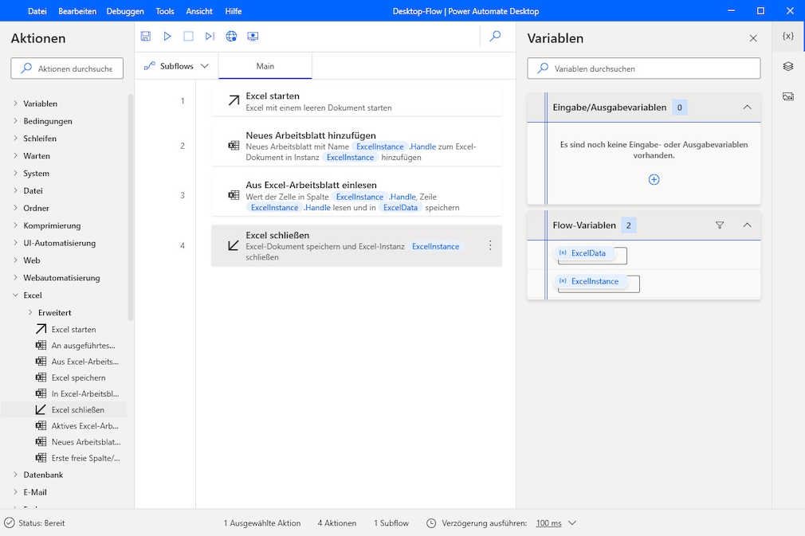Select the Main tab

265,66
